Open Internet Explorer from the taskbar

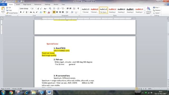(26, 93)
